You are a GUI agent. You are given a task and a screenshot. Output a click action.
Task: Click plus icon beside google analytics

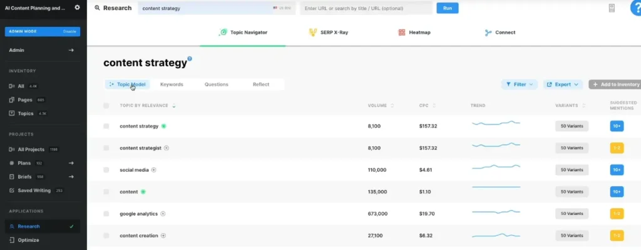[x=163, y=214]
